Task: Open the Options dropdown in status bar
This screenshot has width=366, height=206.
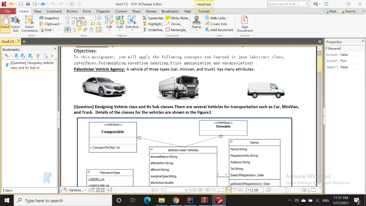Action: 75,190
